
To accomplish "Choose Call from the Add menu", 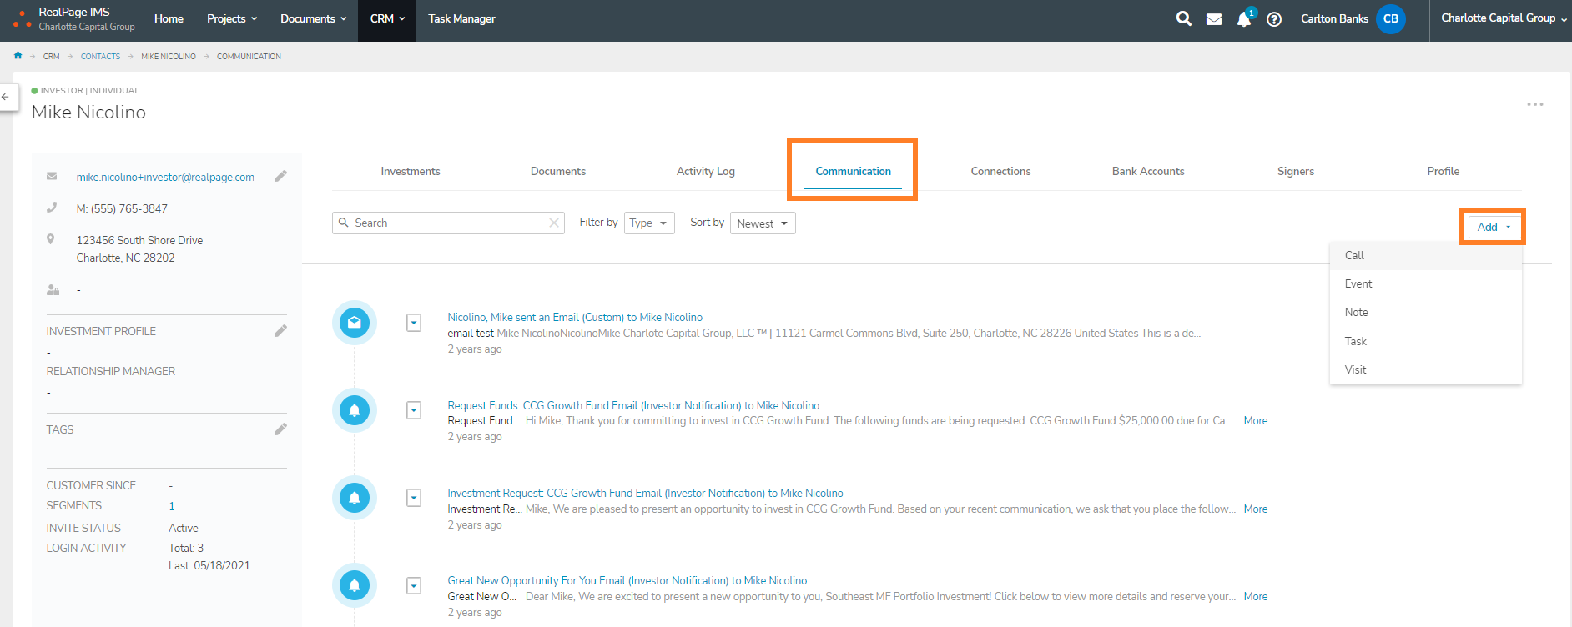I will click(x=1354, y=255).
